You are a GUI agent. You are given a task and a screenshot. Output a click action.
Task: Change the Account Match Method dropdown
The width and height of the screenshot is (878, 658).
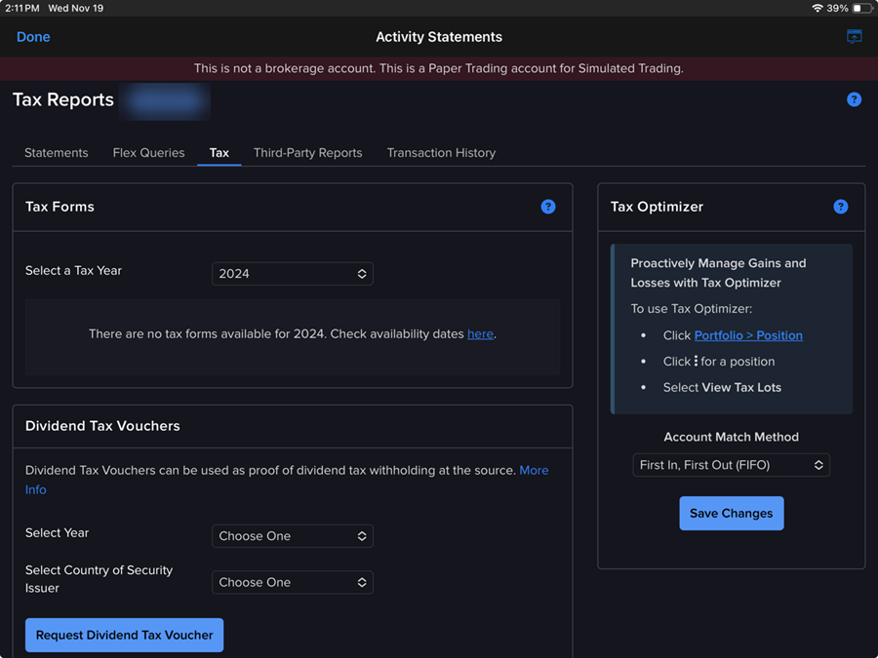tap(731, 466)
